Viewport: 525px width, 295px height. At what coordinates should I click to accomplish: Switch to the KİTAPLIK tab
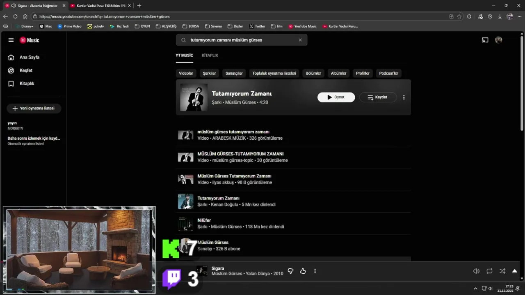[210, 55]
